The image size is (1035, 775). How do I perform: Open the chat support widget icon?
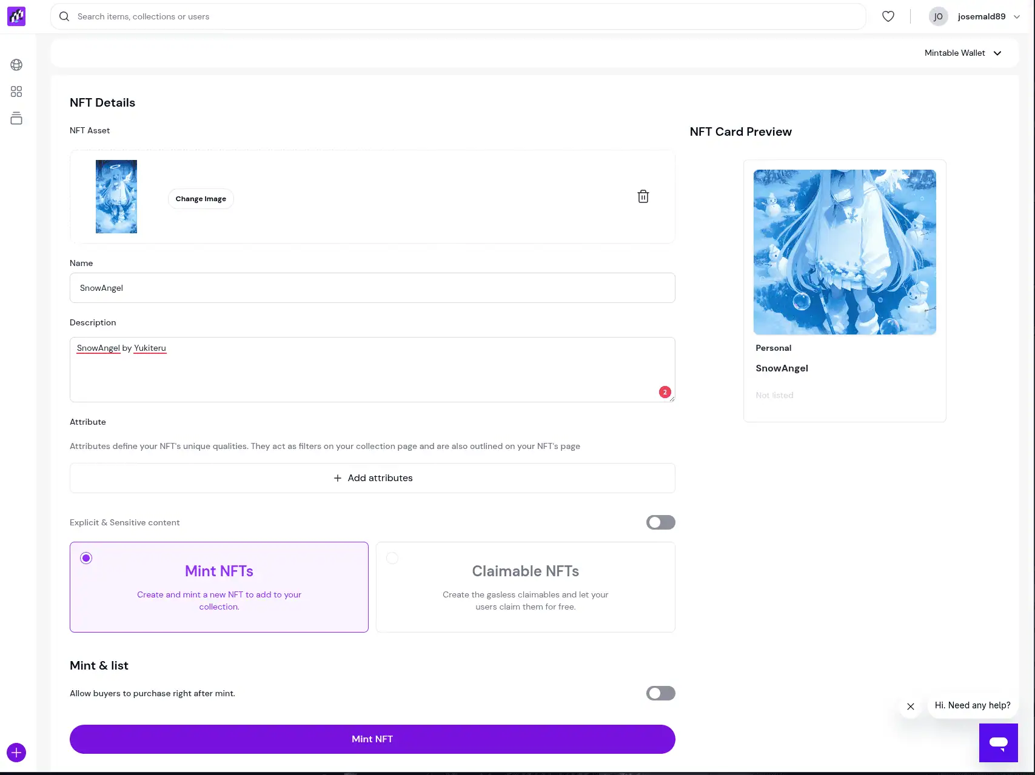(x=998, y=742)
